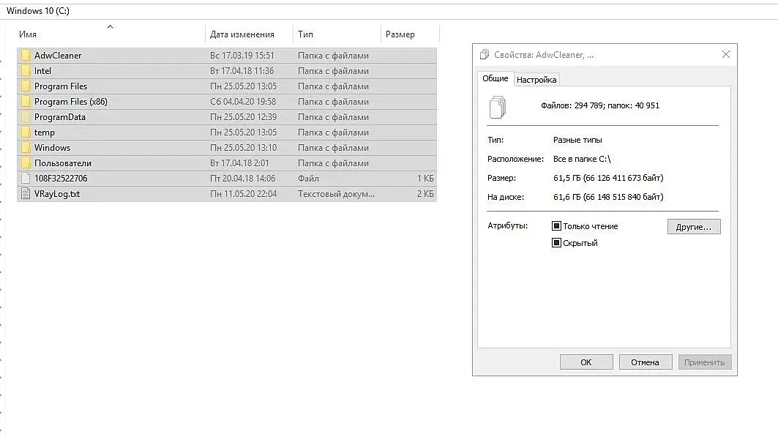The height and width of the screenshot is (437, 778).
Task: Select the 108F32522706 file name
Action: coord(61,178)
